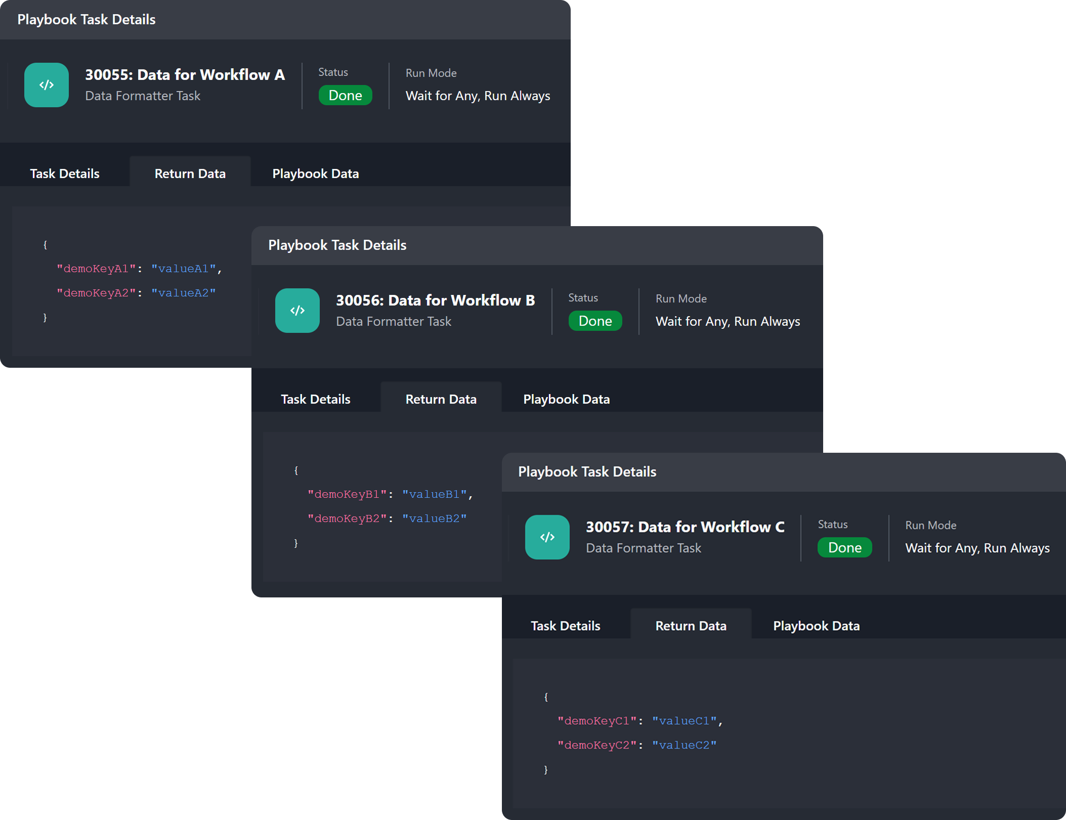1066x820 pixels.
Task: Click the Done status badge for task 30057
Action: [x=844, y=548]
